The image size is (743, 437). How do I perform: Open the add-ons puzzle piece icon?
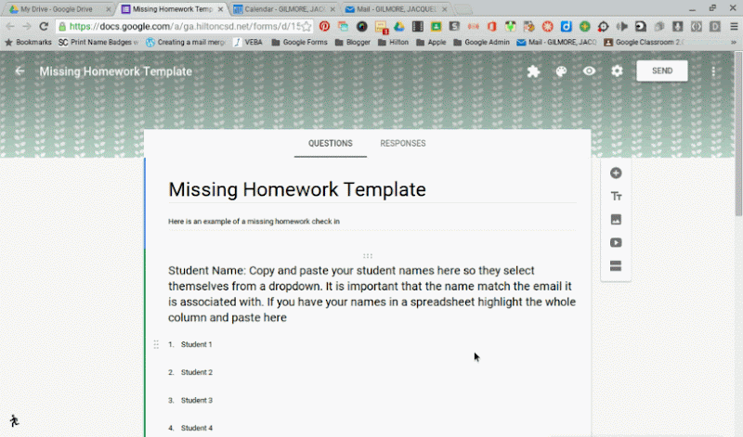pos(533,71)
